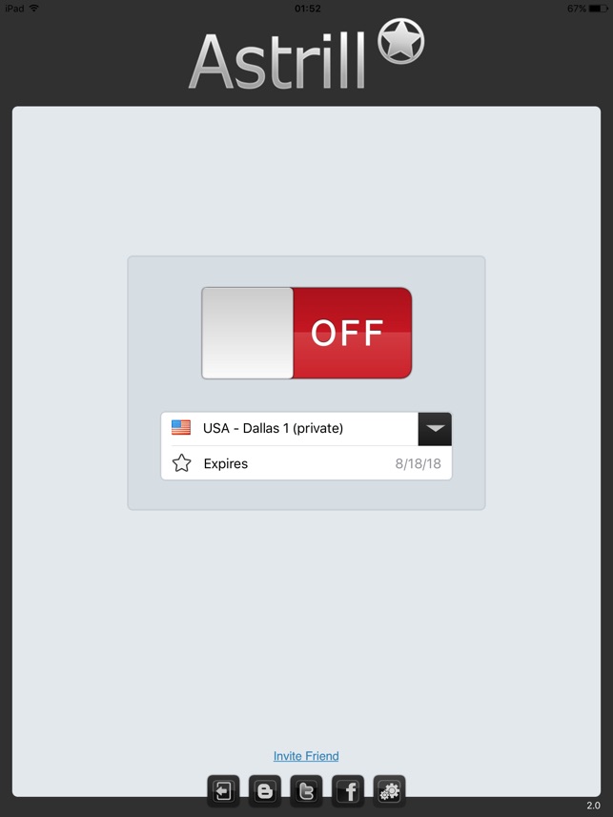Tap the Wi-Fi status bar icon
Screen dimensions: 613x817
point(34,8)
